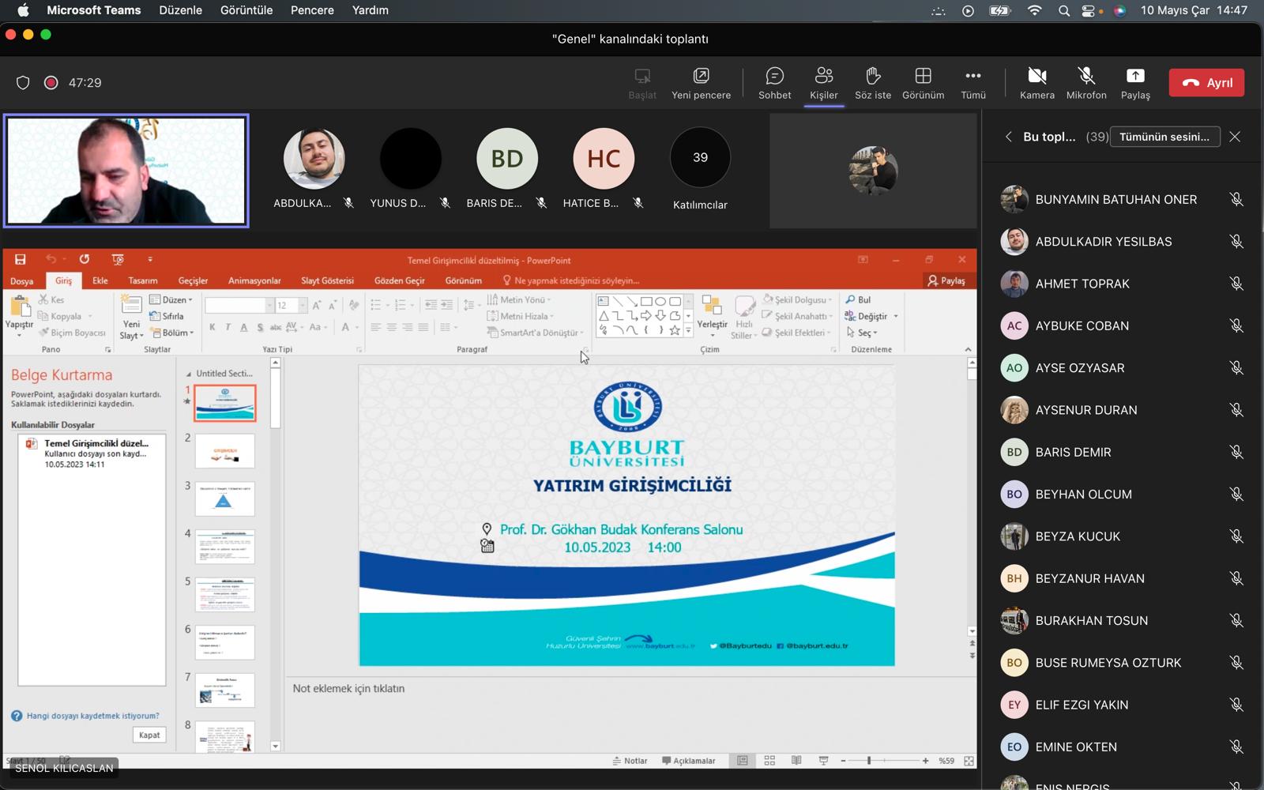Go back in participants panel

tap(1008, 137)
